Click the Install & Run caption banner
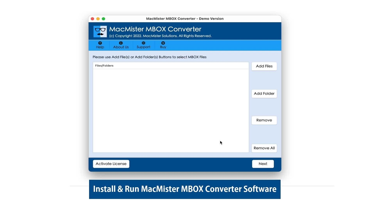 click(x=185, y=189)
